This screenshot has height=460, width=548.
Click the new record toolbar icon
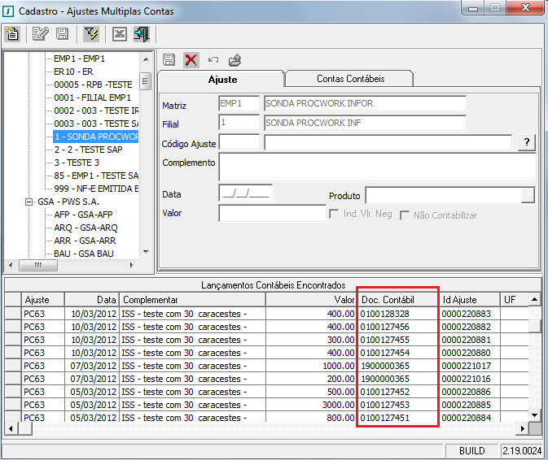pos(12,34)
